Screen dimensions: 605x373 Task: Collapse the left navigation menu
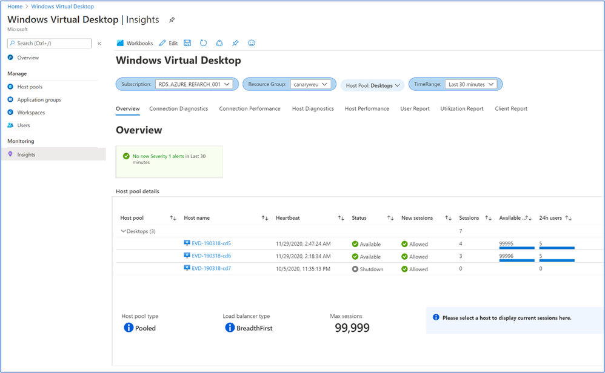(x=99, y=44)
